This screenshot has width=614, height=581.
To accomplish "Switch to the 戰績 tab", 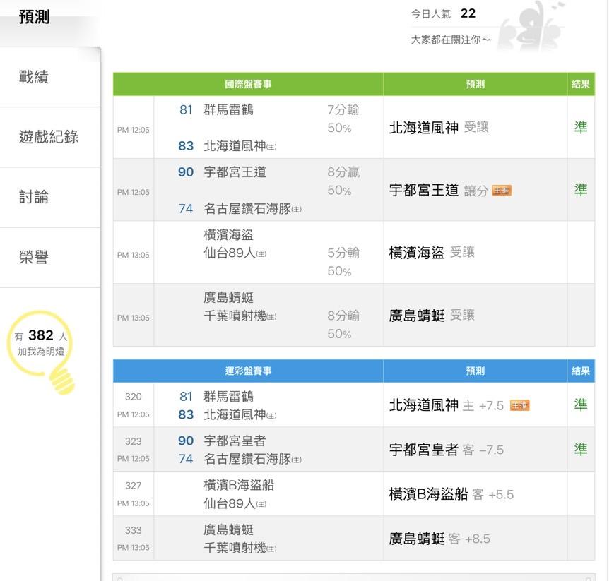I will pos(34,77).
